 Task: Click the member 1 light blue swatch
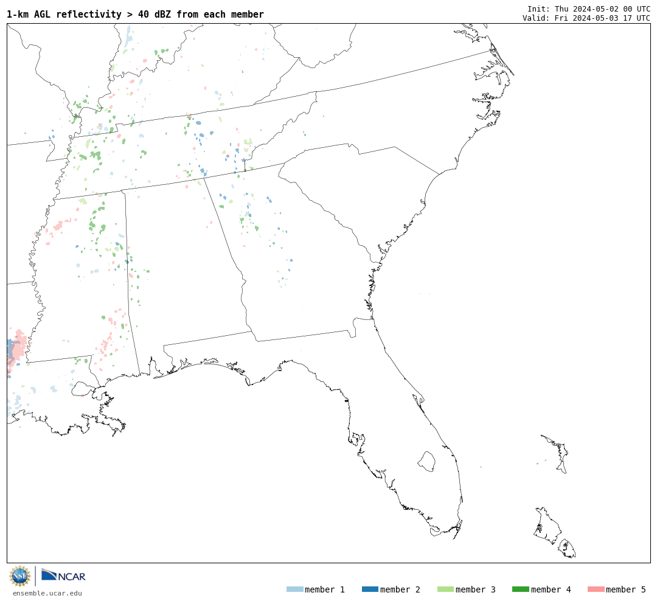[294, 589]
